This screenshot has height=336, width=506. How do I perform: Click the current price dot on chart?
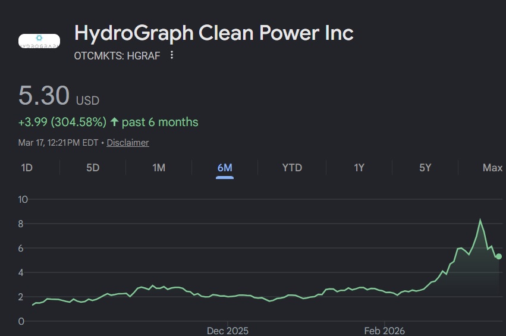pyautogui.click(x=499, y=256)
